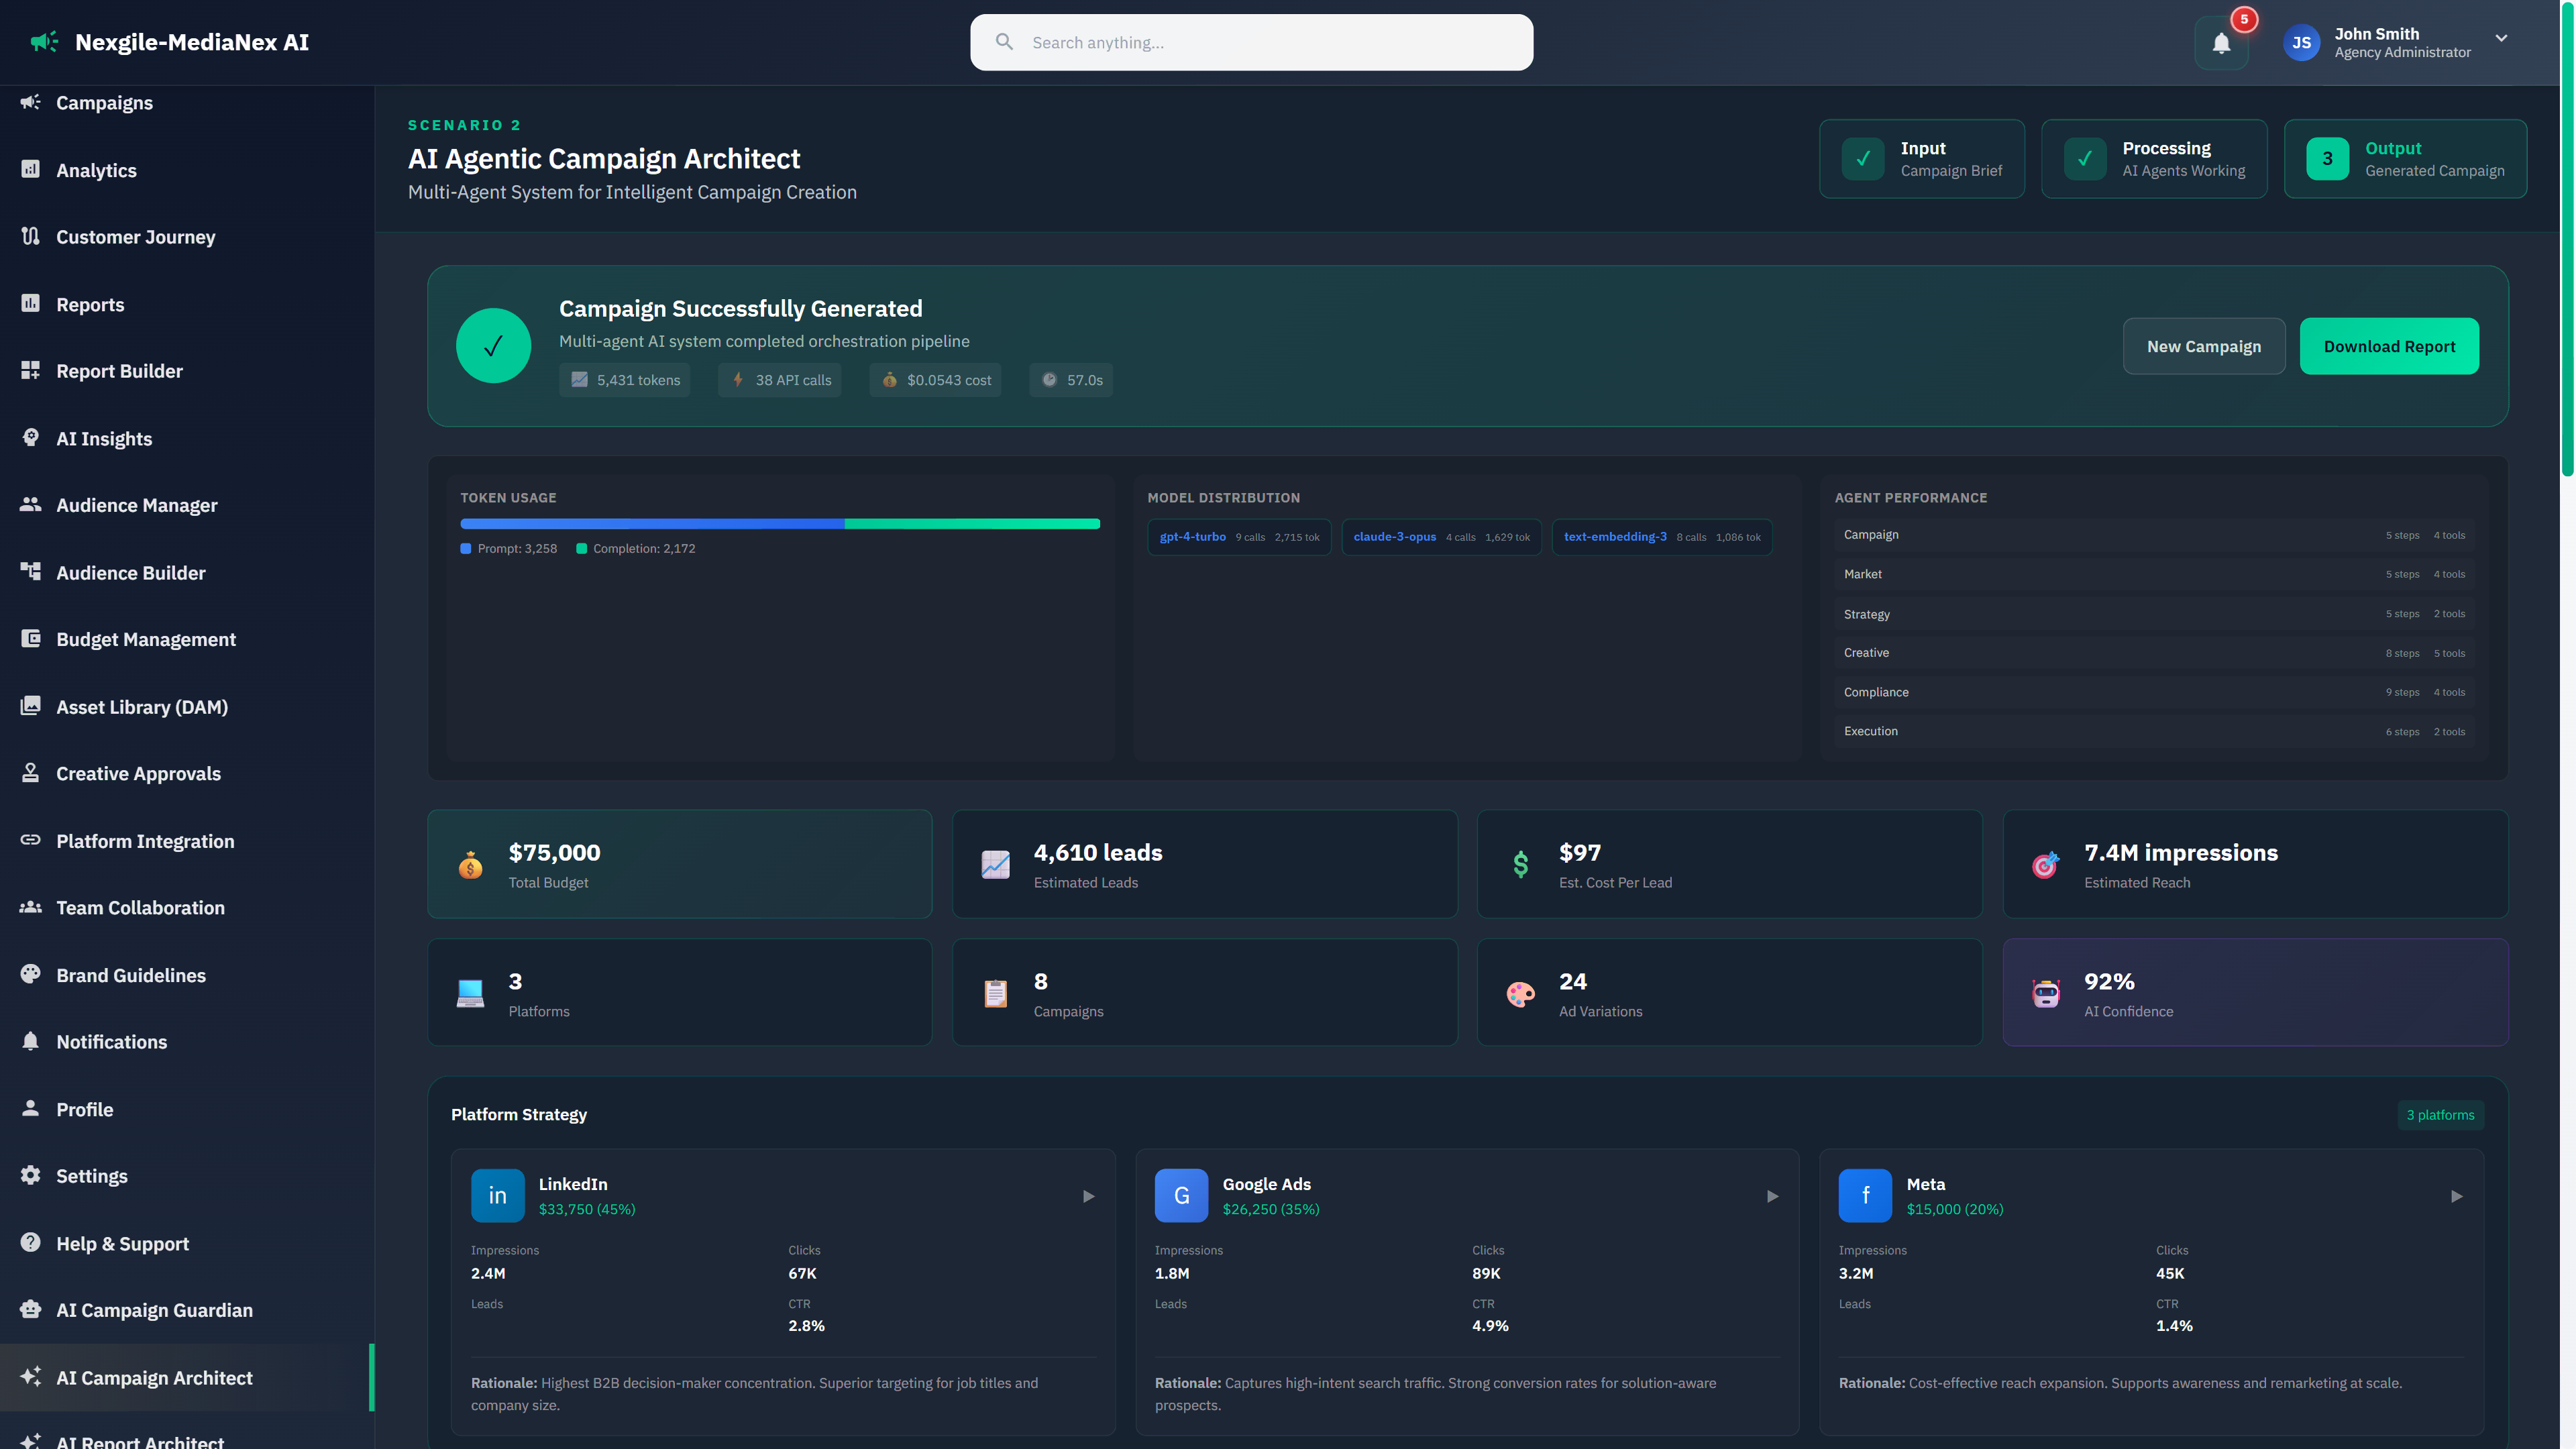Click the Token Usage progress bar
The image size is (2576, 1449).
(x=779, y=523)
